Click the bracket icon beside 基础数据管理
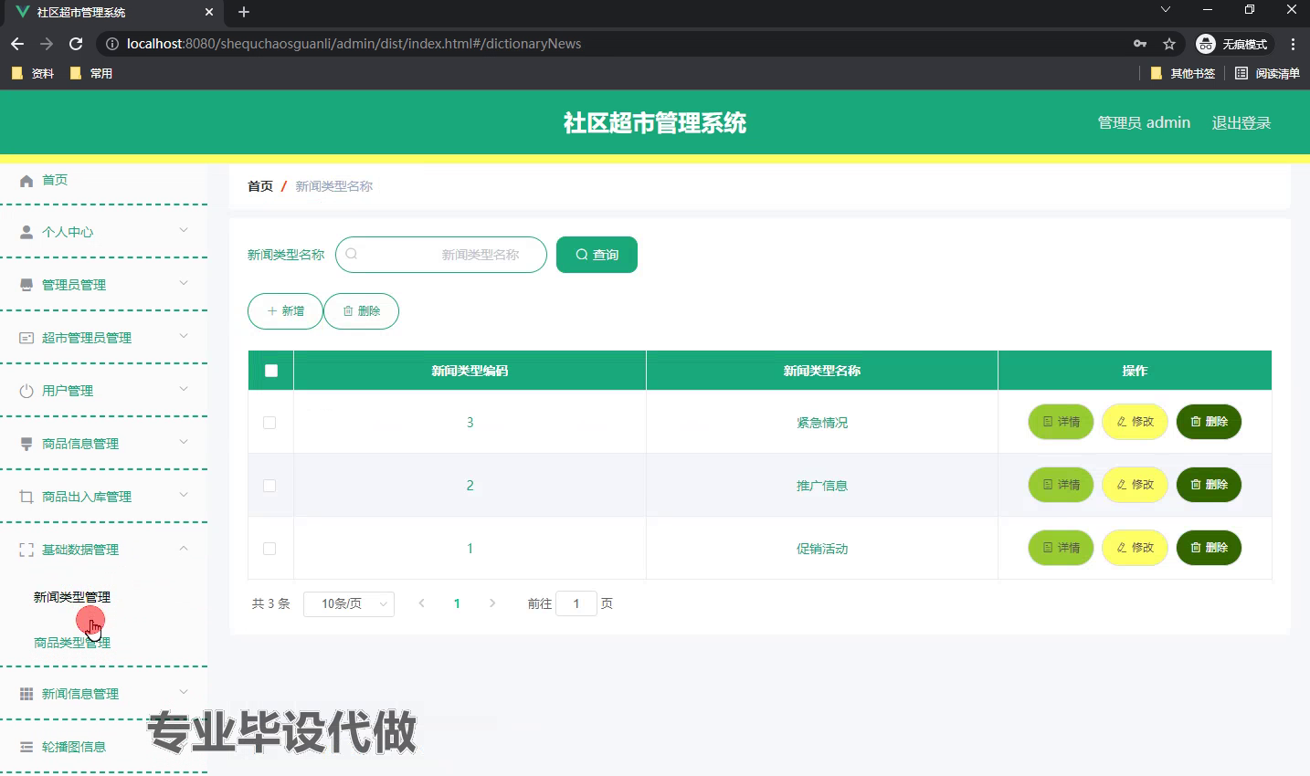 click(x=26, y=550)
